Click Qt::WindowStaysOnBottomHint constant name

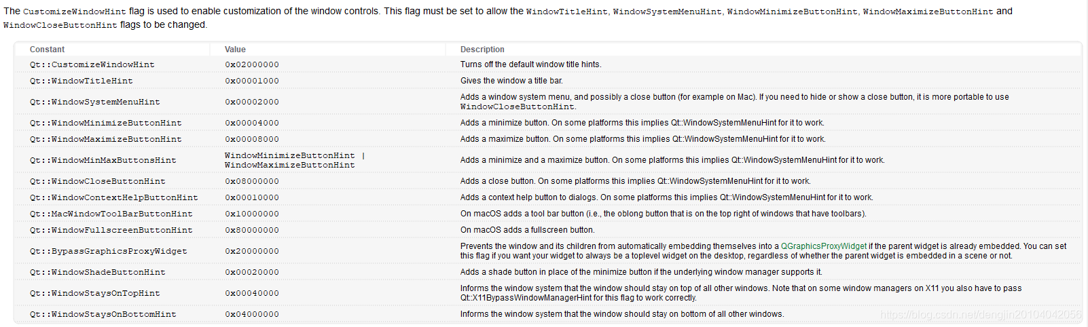tap(103, 314)
